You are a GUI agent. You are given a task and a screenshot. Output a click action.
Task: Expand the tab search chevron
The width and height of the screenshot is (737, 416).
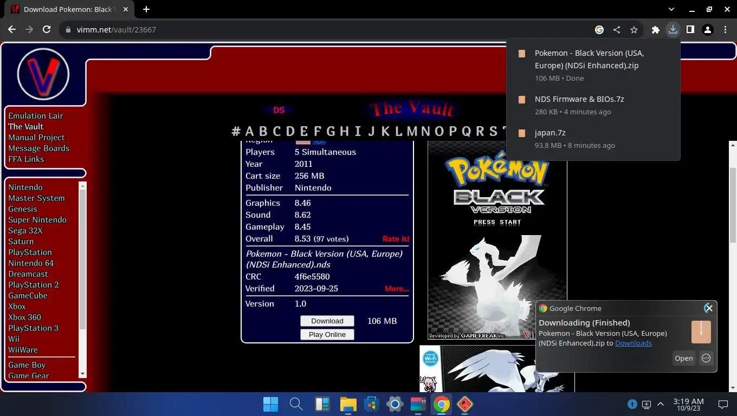pyautogui.click(x=671, y=9)
